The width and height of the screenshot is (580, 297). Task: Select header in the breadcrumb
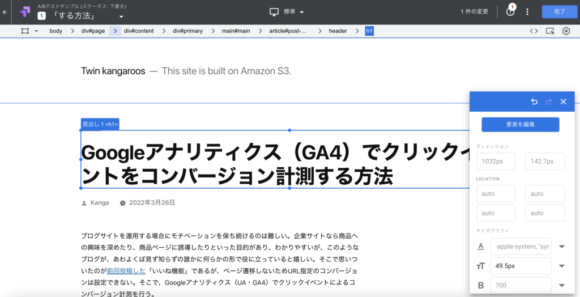click(x=338, y=31)
